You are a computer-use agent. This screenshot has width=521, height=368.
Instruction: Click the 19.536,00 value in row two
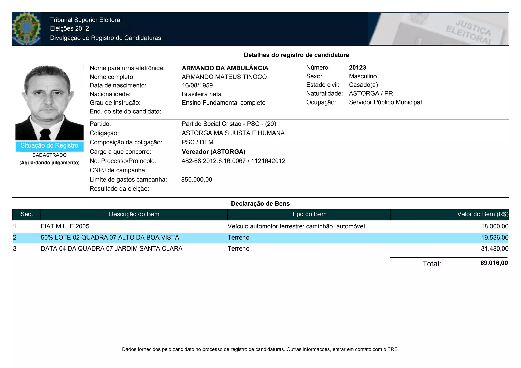coord(495,238)
